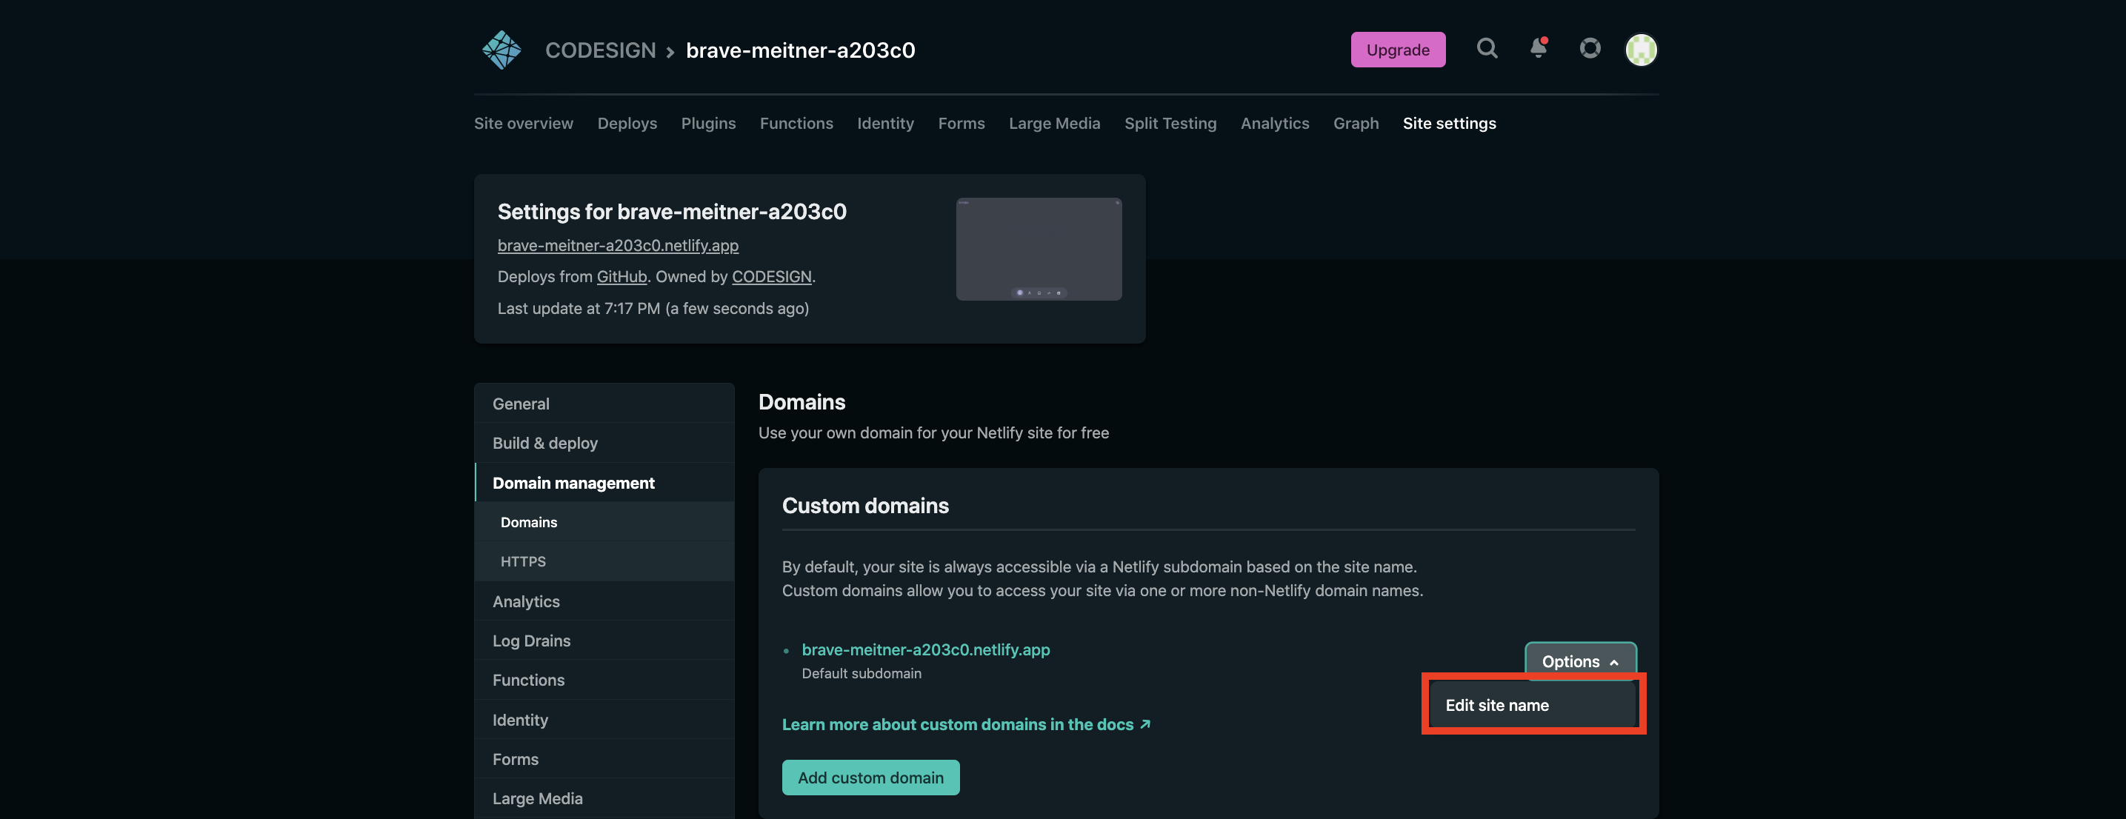Open the Site overview tab
Screen dimensions: 2126x819
[x=523, y=123]
